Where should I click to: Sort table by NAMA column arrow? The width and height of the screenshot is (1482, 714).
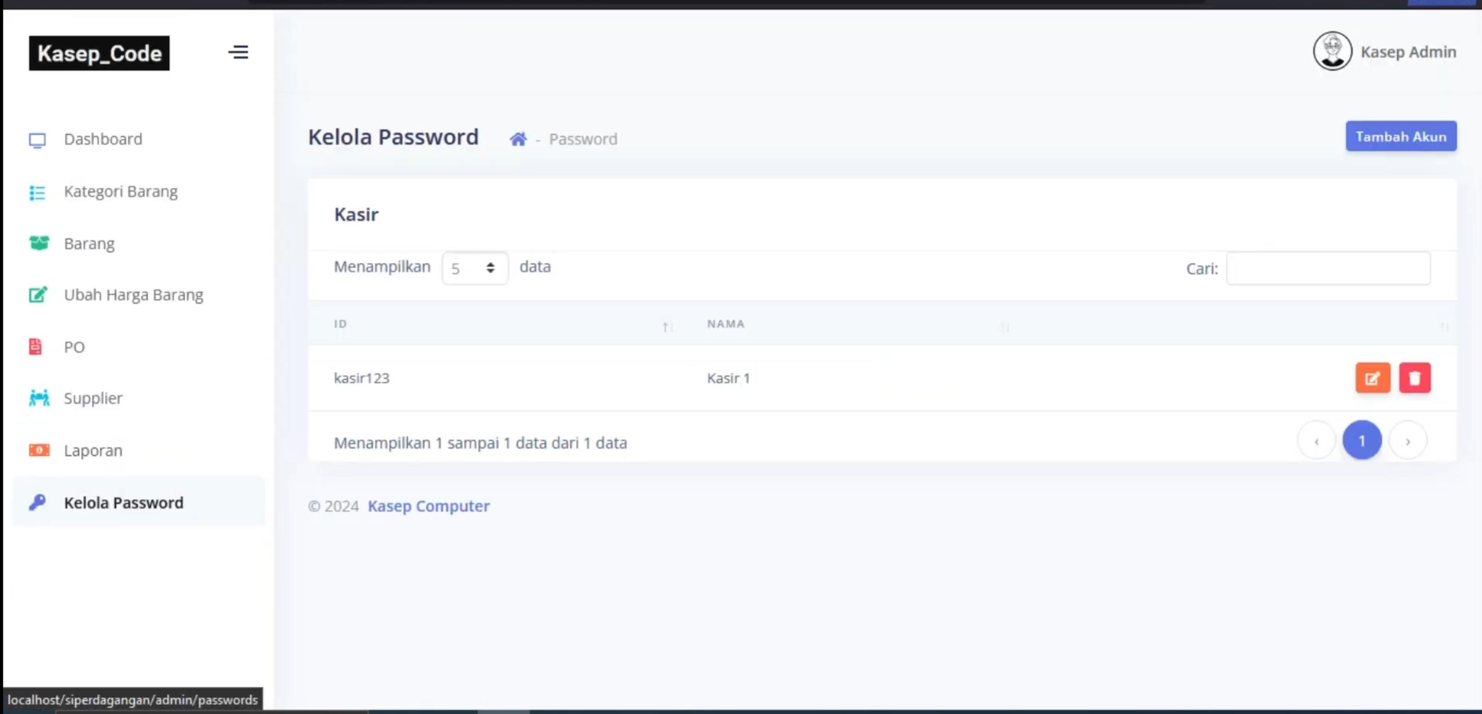(1005, 327)
